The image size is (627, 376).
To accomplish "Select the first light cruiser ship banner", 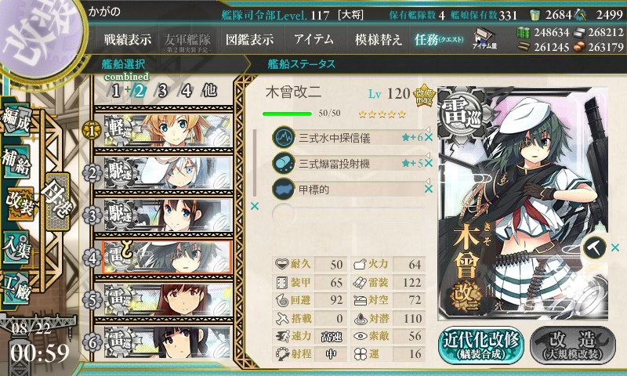I will 168,131.
